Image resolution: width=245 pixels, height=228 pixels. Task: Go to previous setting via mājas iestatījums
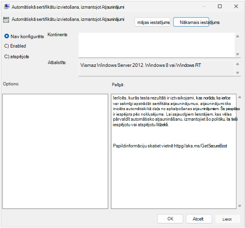(152, 22)
